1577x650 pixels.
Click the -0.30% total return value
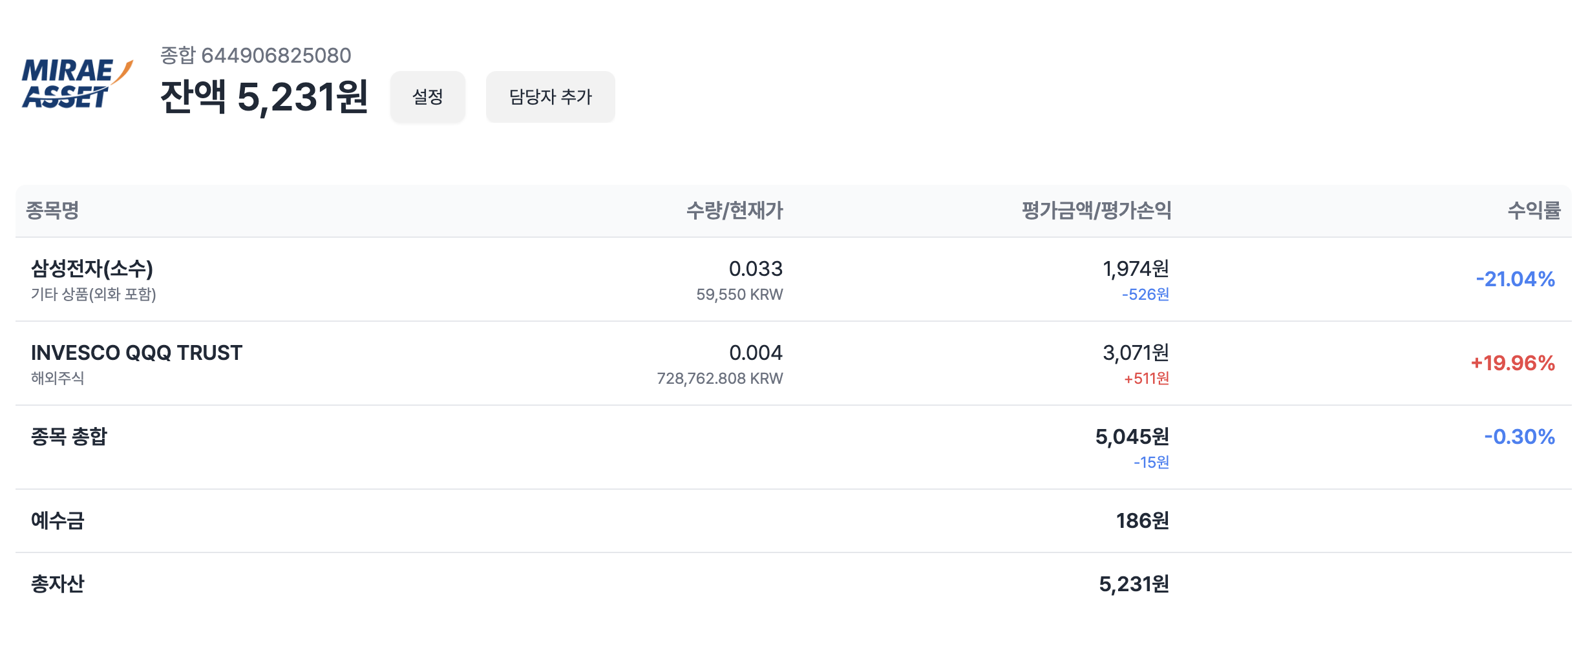click(x=1519, y=437)
